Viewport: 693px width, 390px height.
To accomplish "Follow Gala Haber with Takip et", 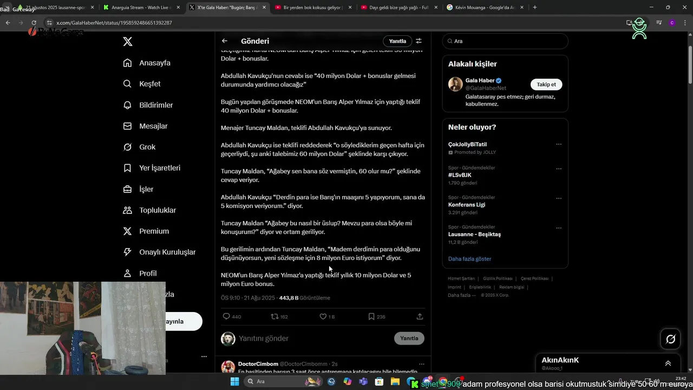I will coord(546,84).
